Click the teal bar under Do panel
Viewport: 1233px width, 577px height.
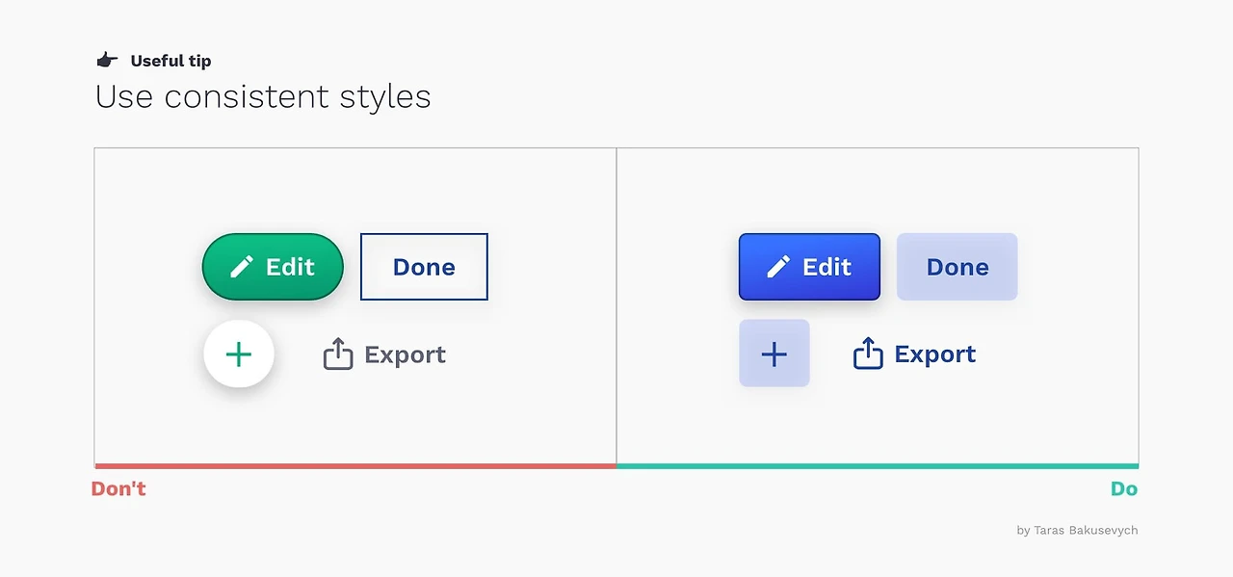(878, 466)
